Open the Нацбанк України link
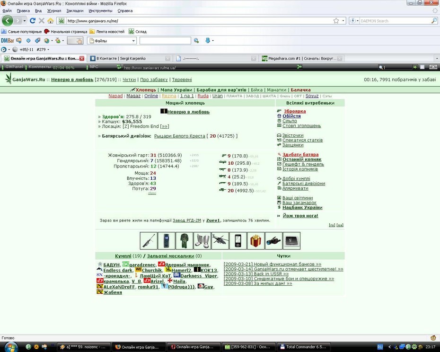 [302, 207]
